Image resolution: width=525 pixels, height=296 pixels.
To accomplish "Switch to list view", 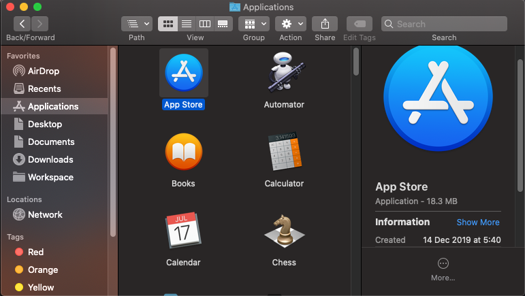I will click(x=187, y=24).
